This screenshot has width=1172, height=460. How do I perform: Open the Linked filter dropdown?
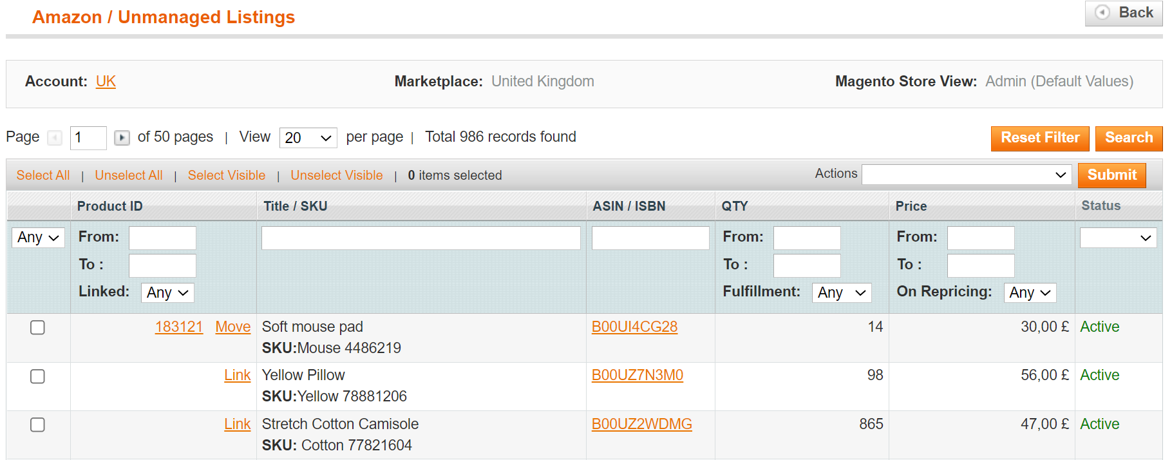click(x=167, y=292)
